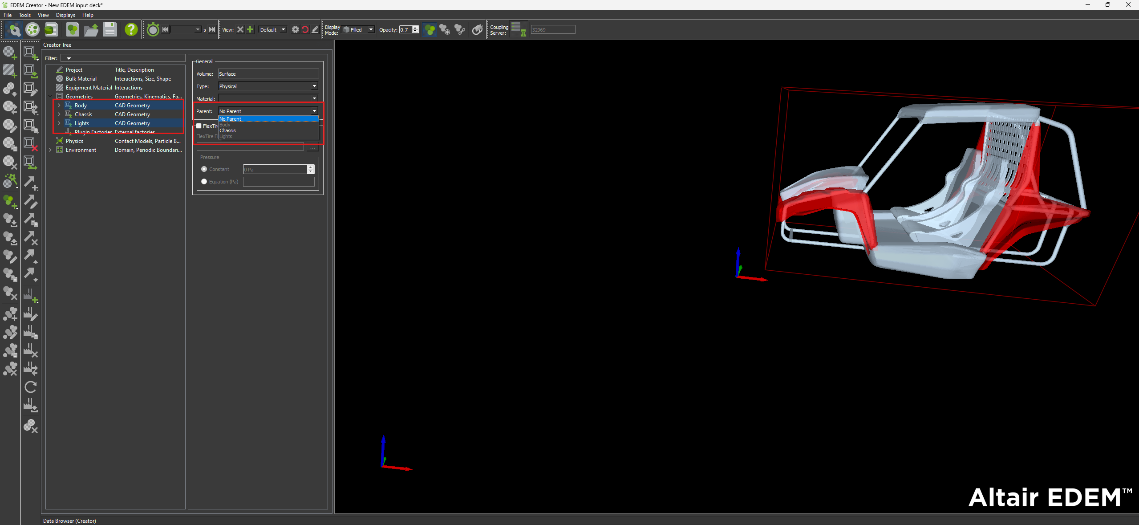
Task: Select the Equation (Pa) radio button
Action: (204, 182)
